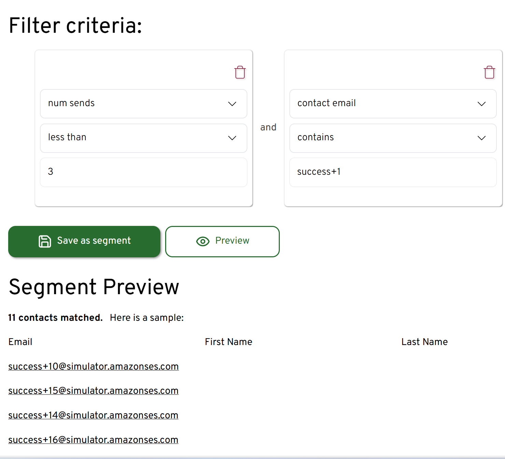Screen dimensions: 505x459
Task: Click the Email column header
Action: tap(20, 342)
